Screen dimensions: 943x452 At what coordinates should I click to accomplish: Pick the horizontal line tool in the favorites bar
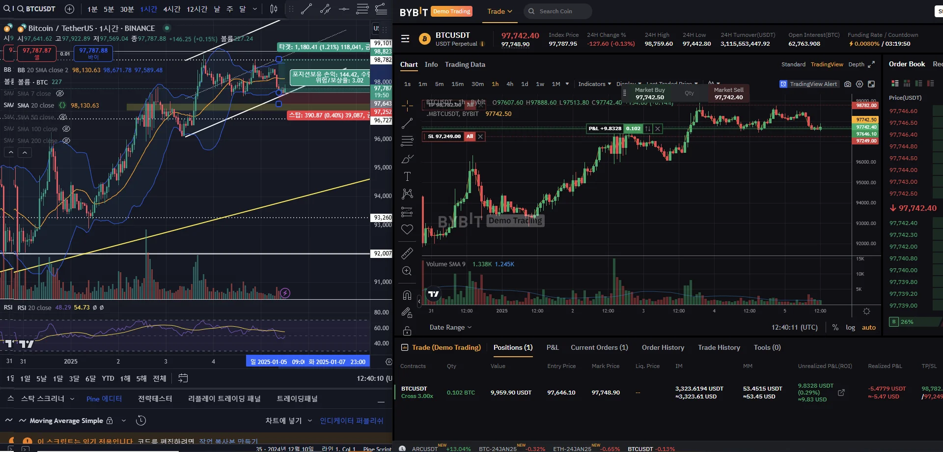click(344, 9)
